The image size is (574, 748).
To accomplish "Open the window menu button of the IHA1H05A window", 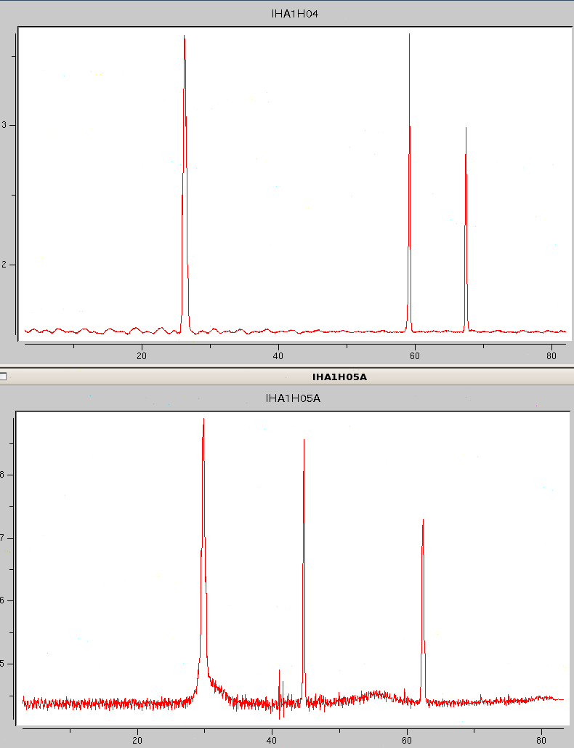I will click(x=3, y=377).
